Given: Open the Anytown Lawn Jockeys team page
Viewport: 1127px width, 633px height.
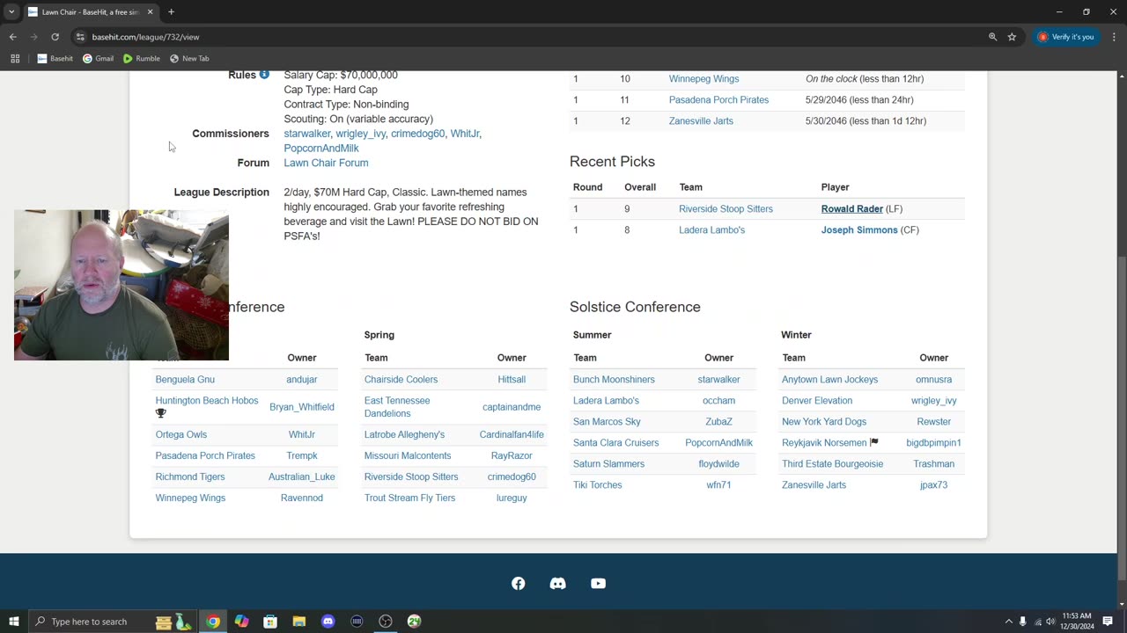Looking at the screenshot, I should (x=829, y=380).
